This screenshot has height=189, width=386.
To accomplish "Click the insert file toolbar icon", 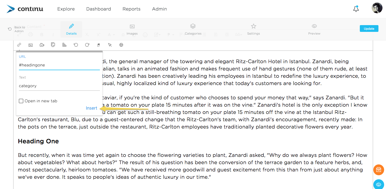I will pyautogui.click(x=53, y=45).
